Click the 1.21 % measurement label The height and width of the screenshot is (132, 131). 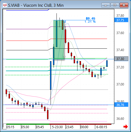[90, 22]
